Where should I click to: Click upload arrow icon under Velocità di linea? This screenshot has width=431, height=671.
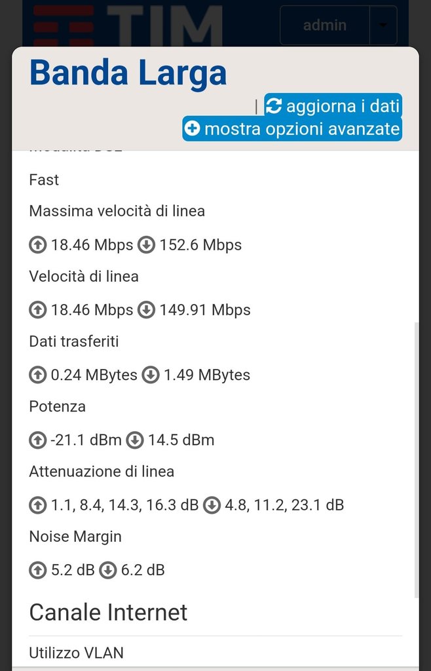[x=38, y=310]
